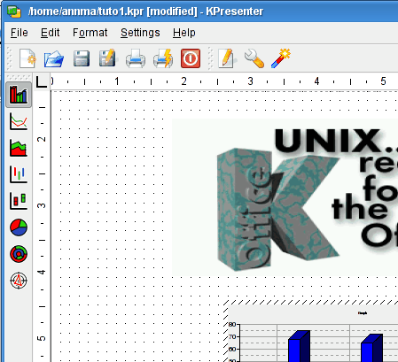Click the KOffice UNIX logo image
This screenshot has height=362, width=398.
point(285,197)
